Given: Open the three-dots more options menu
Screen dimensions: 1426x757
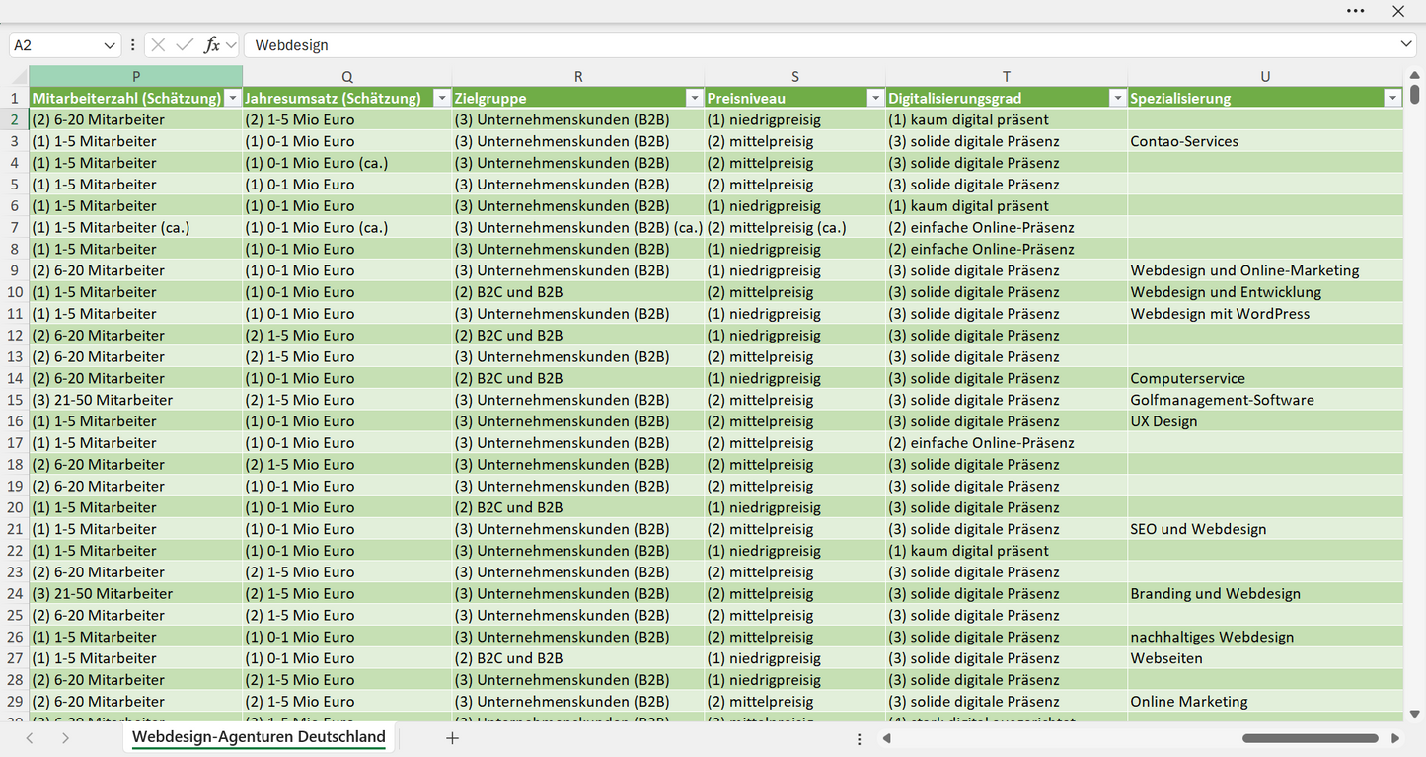Looking at the screenshot, I should 1356,11.
